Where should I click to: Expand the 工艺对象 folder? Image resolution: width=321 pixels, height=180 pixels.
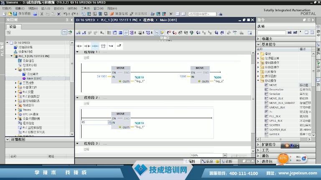tap(16, 83)
